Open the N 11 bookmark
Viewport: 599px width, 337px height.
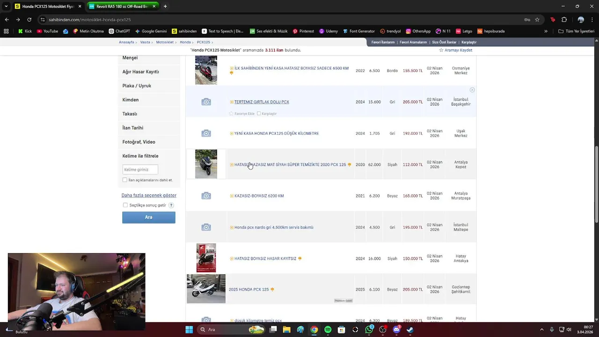click(x=443, y=31)
